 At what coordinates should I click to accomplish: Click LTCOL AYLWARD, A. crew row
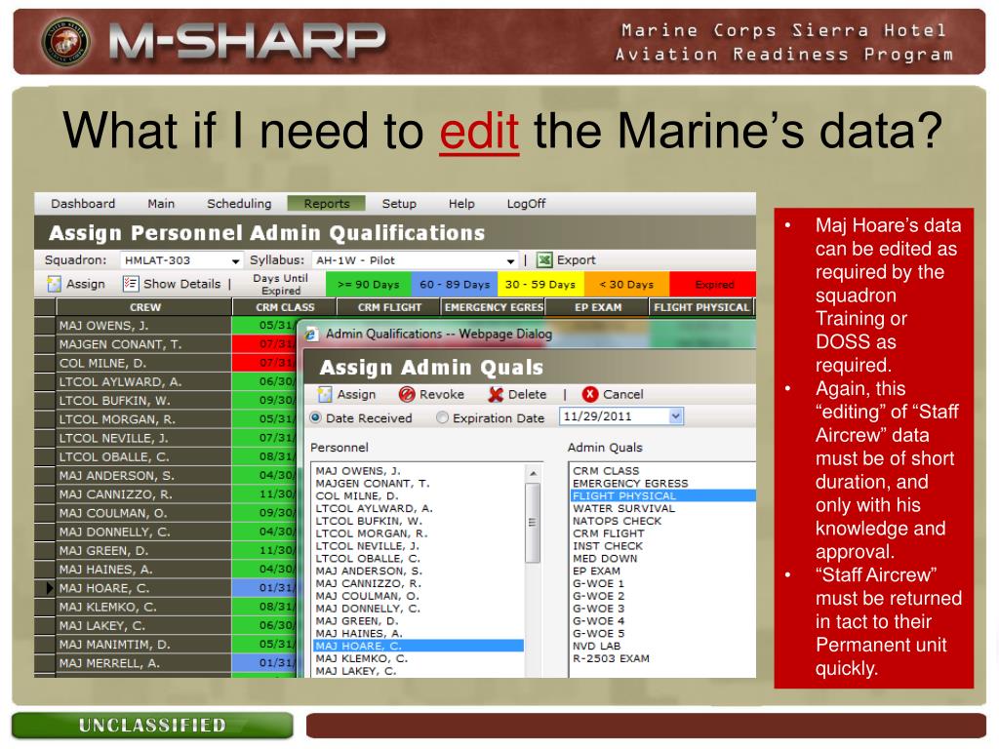point(144,381)
